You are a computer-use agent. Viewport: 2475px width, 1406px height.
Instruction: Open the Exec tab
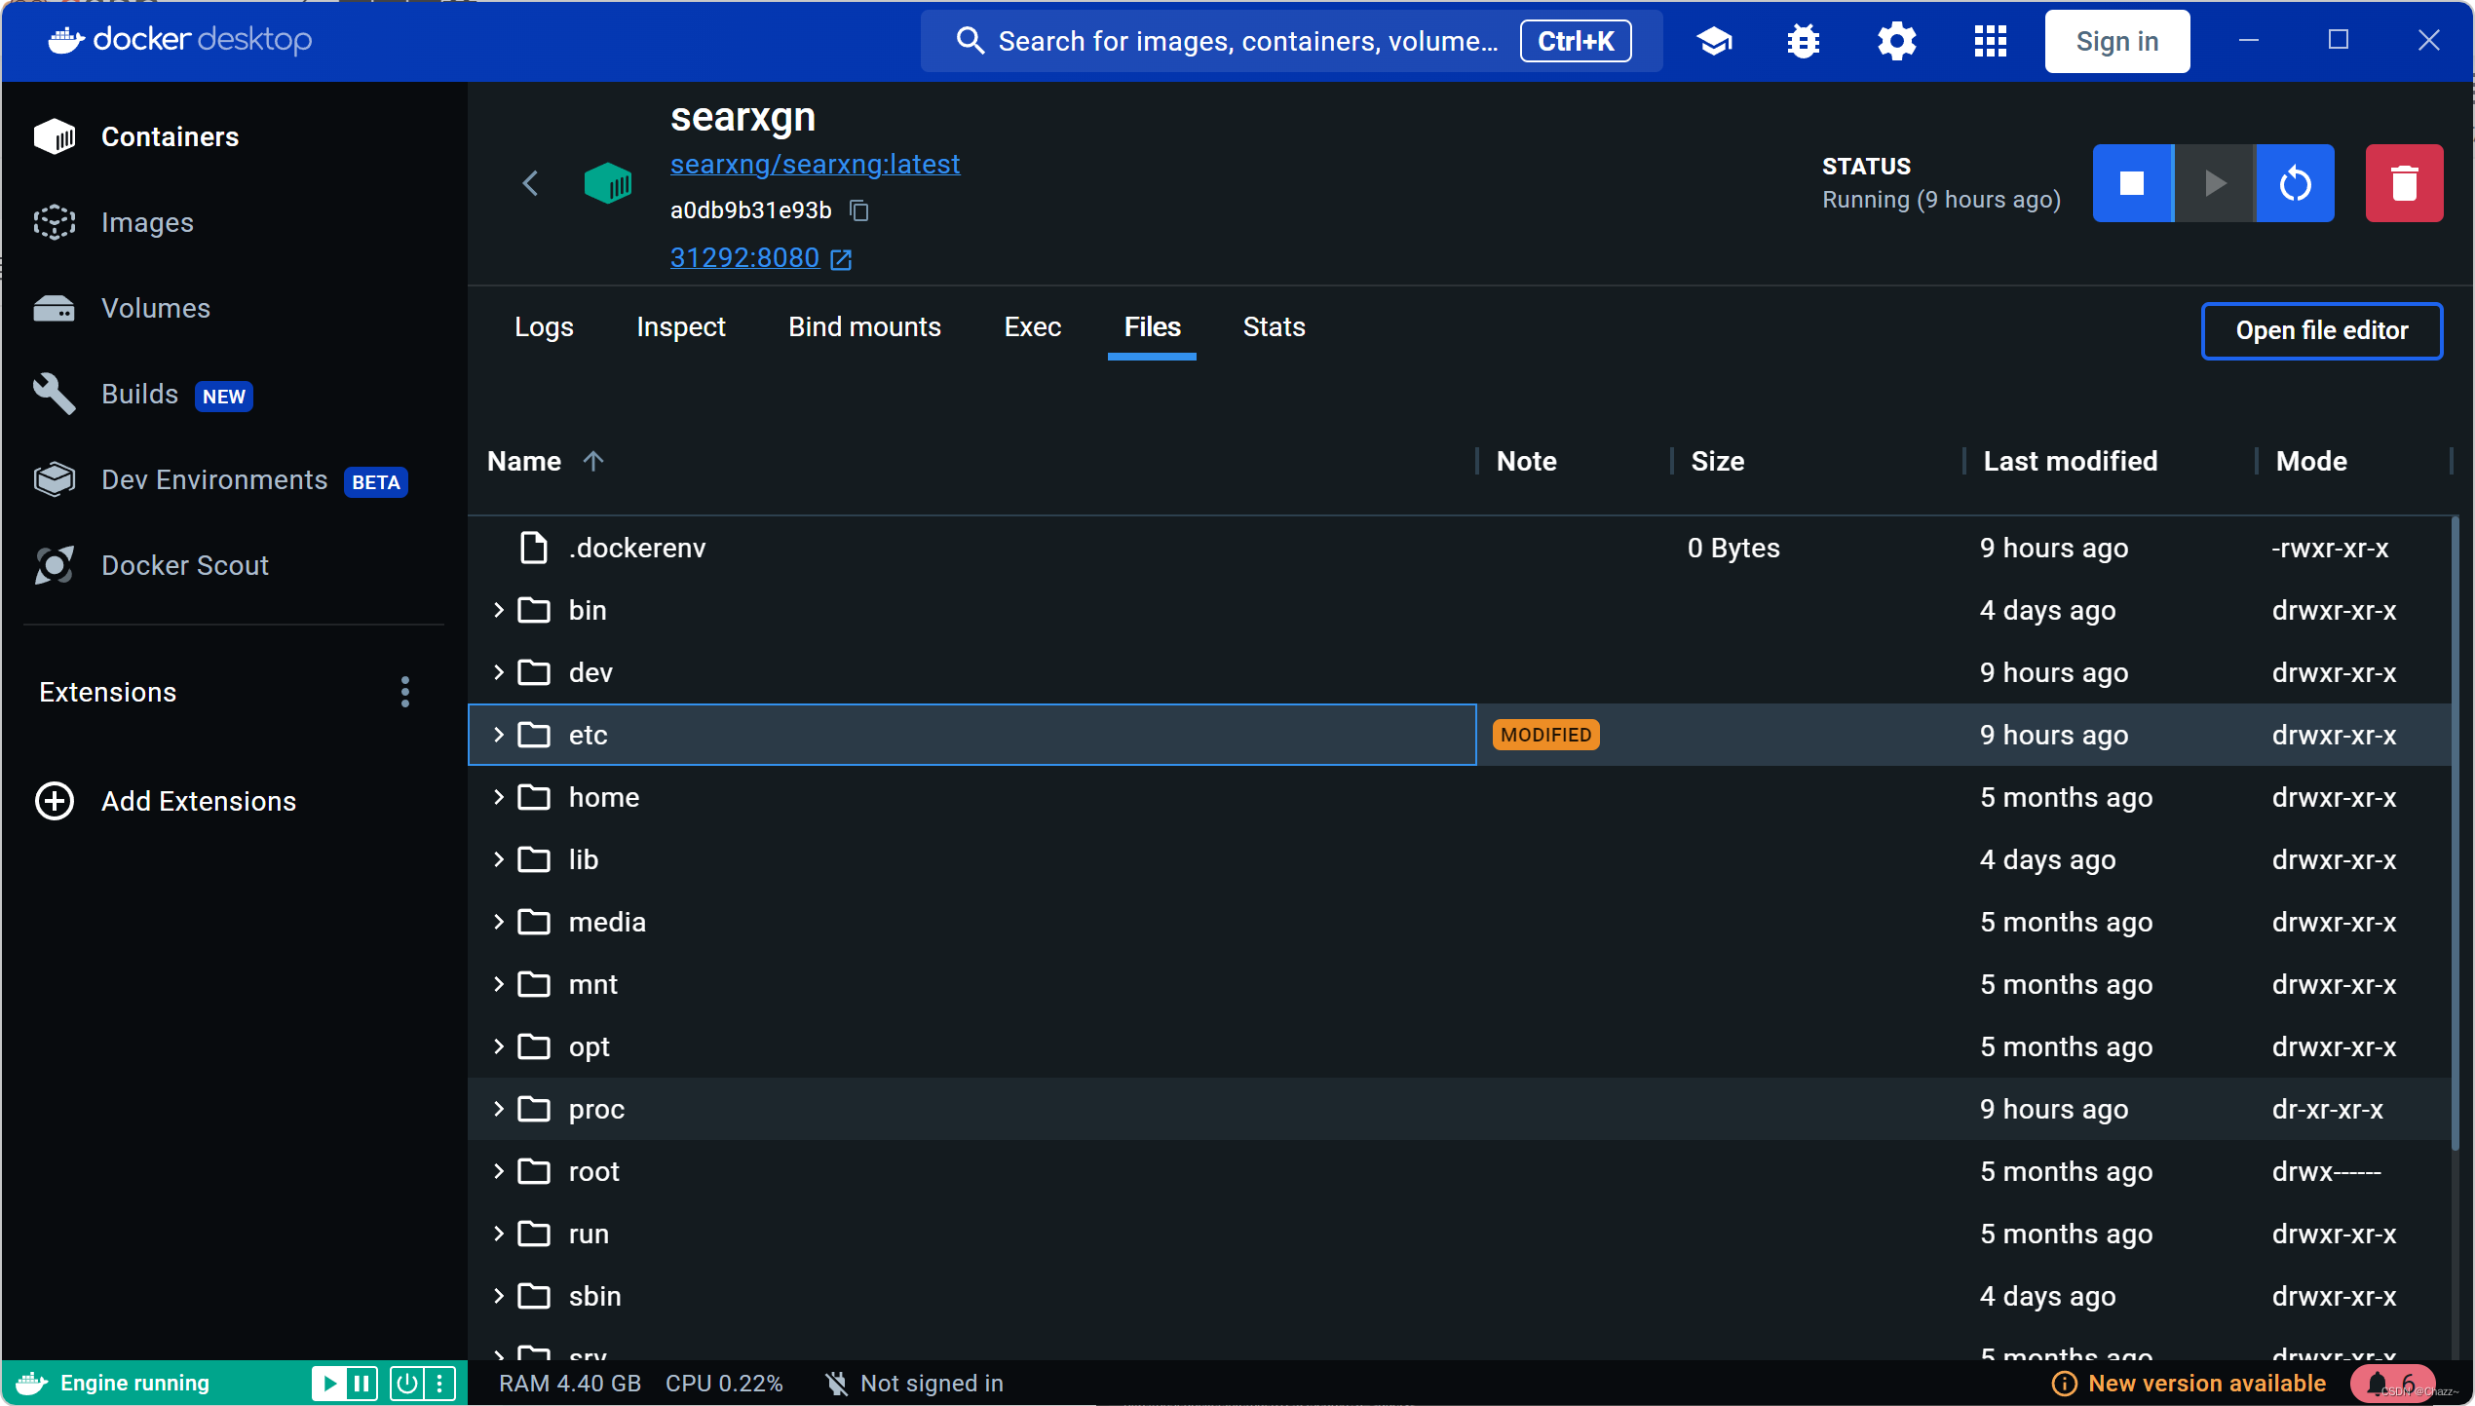point(1032,327)
